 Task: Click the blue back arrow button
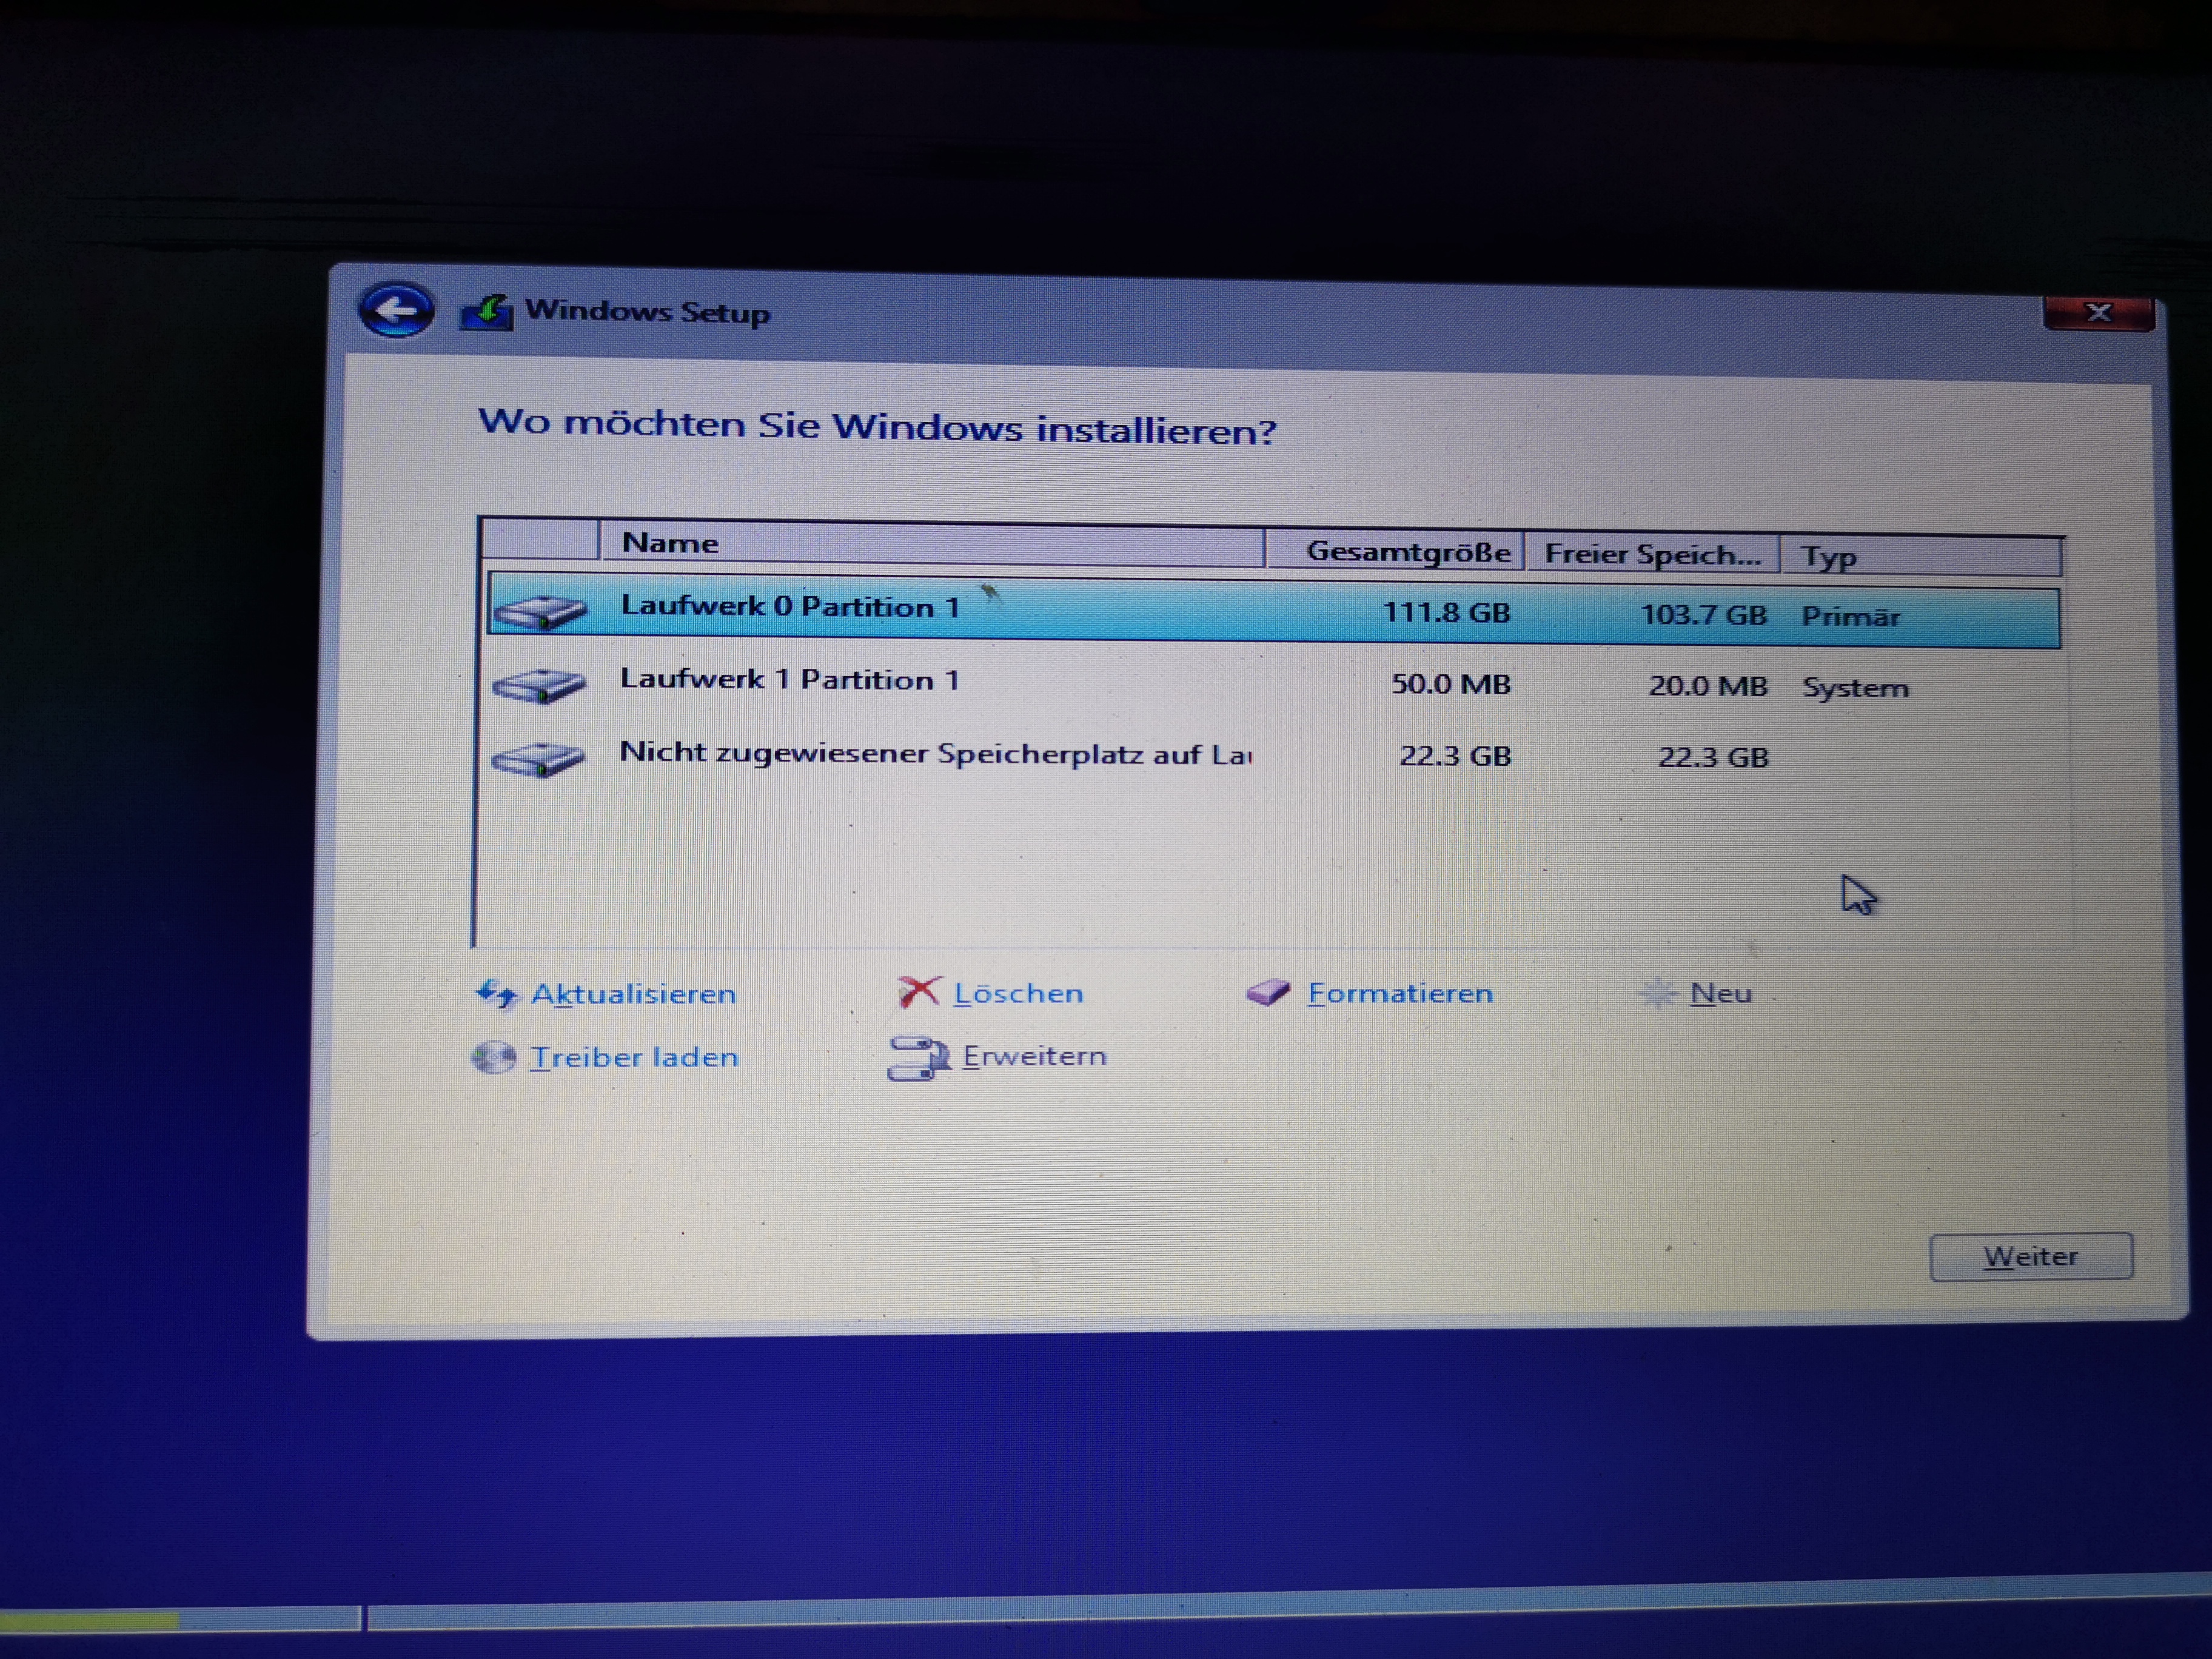tap(396, 309)
